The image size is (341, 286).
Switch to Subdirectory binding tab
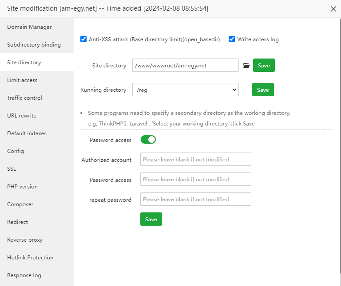point(34,45)
